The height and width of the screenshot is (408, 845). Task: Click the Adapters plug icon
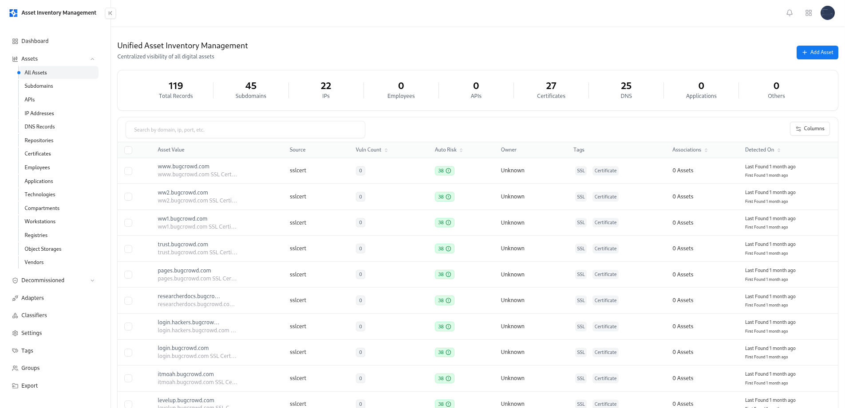pyautogui.click(x=15, y=298)
